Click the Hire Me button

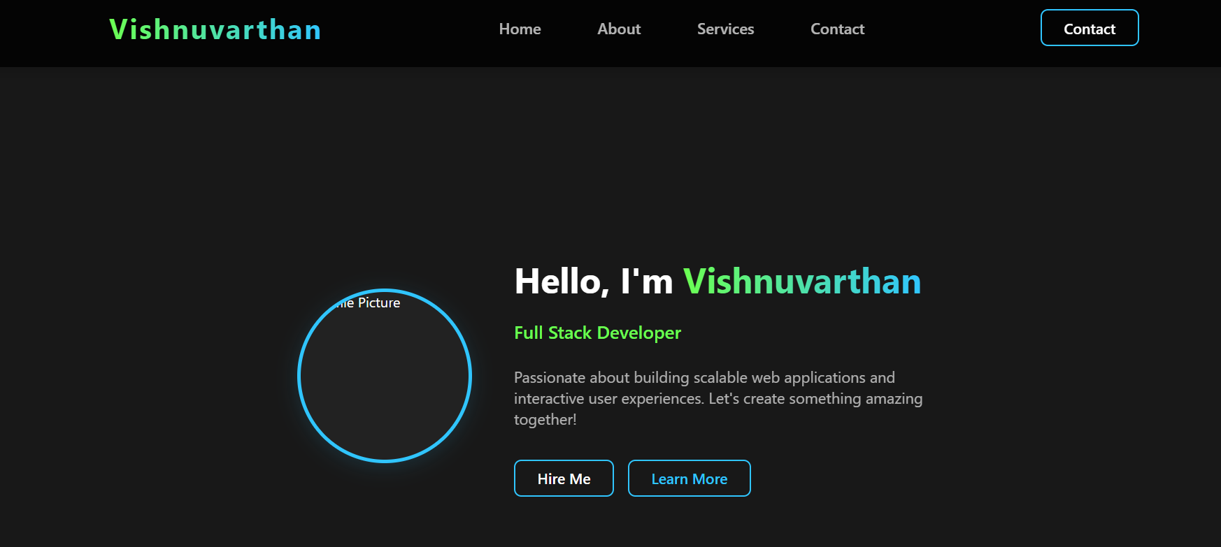564,479
